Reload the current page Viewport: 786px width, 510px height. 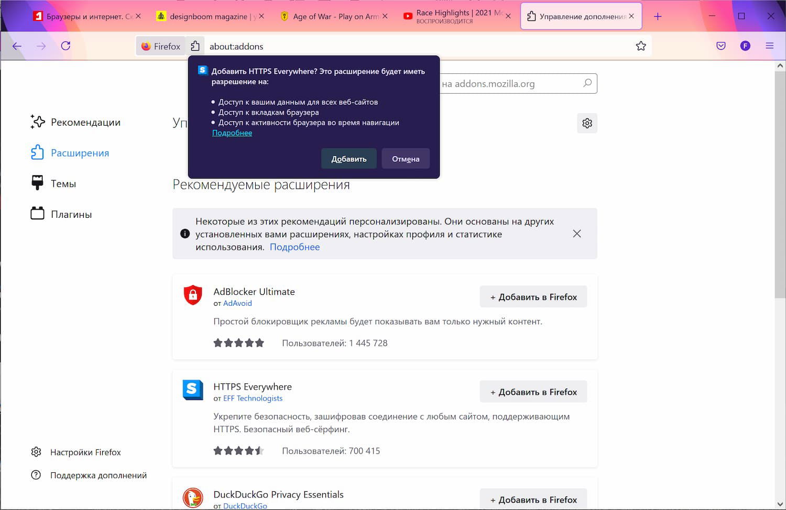[65, 46]
